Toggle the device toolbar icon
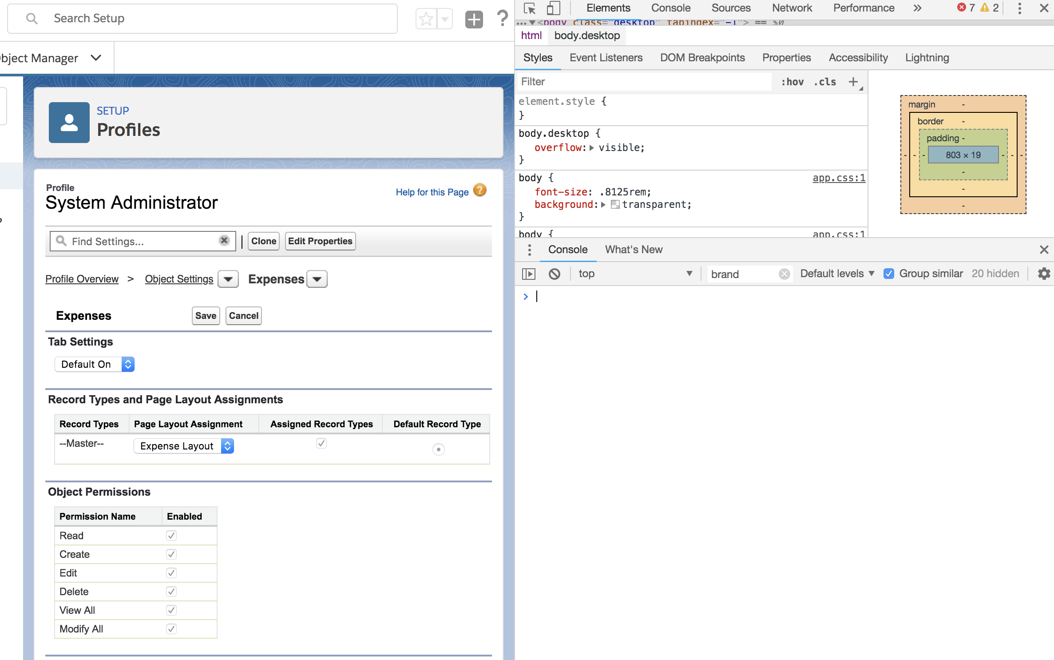 tap(553, 8)
